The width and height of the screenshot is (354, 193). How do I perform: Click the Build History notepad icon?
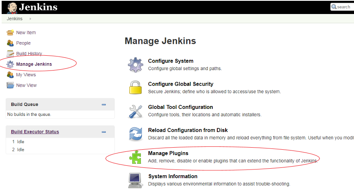(x=10, y=54)
